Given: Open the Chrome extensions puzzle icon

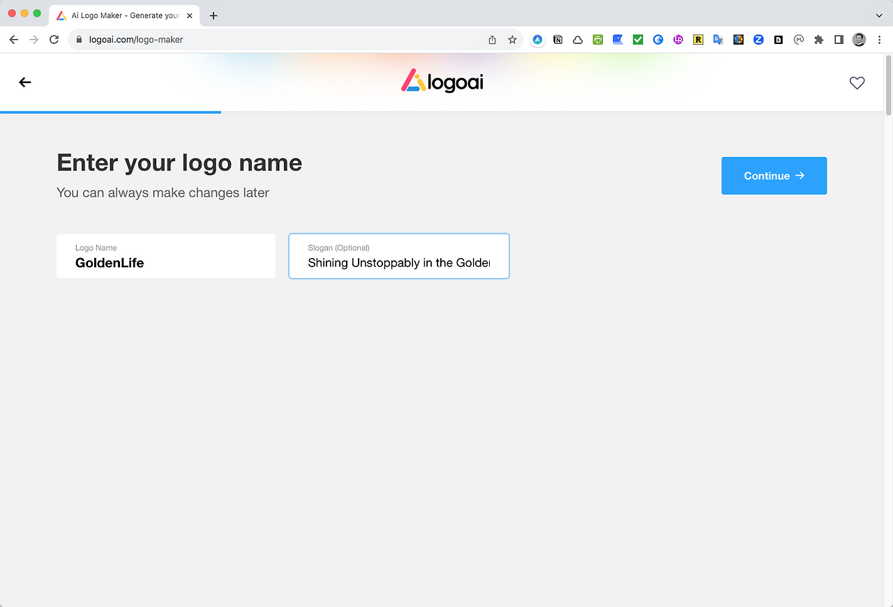Looking at the screenshot, I should pos(819,40).
